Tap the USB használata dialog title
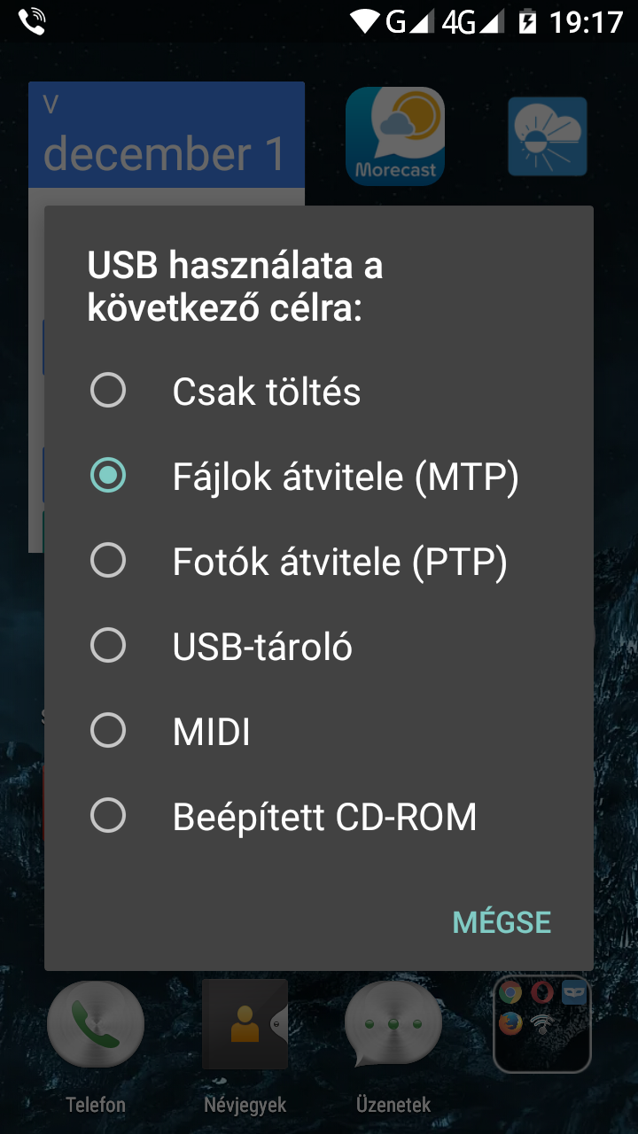 [x=235, y=287]
